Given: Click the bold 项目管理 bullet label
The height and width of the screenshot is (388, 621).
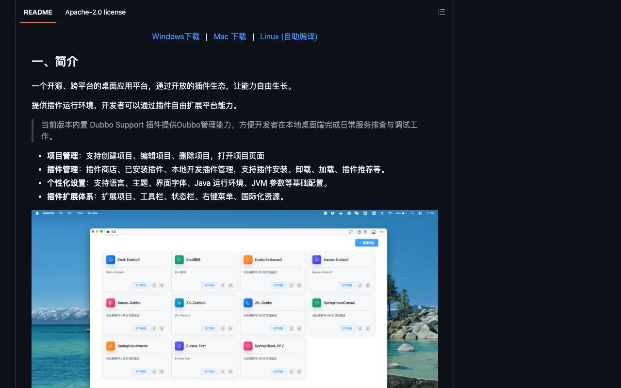Looking at the screenshot, I should 63,156.
